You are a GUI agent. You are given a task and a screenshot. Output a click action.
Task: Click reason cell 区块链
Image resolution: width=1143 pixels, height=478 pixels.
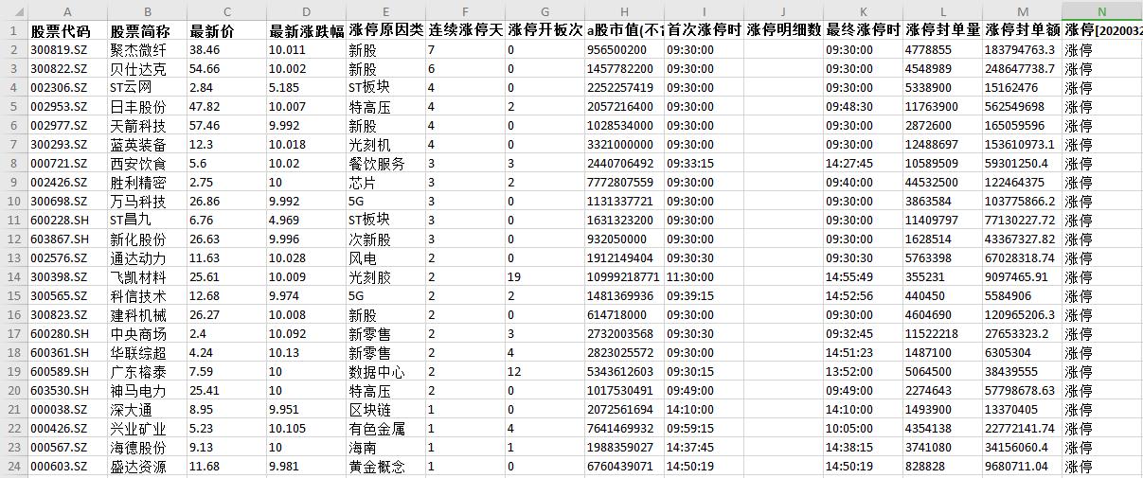[385, 409]
